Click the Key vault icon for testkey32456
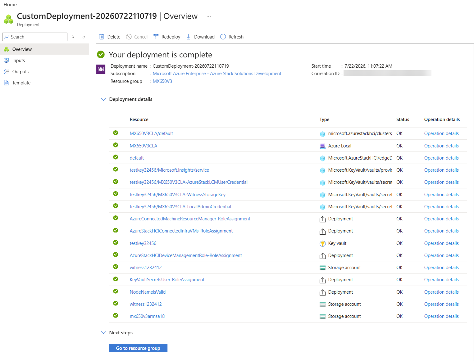The width and height of the screenshot is (474, 361). (x=323, y=244)
